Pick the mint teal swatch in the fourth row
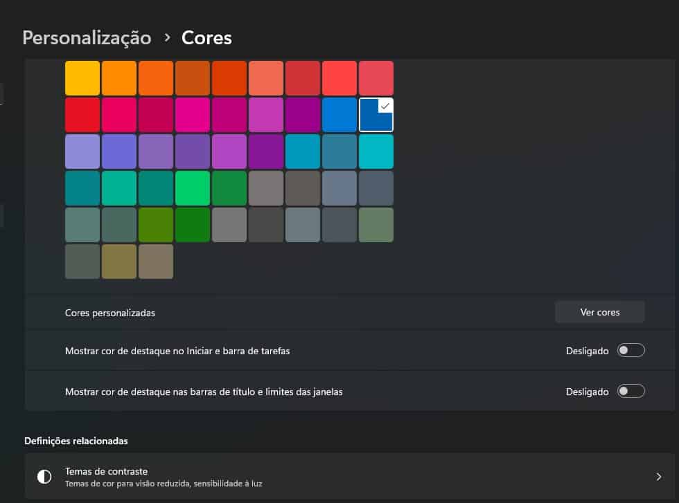Screen dimensions: 679x503 click(x=119, y=188)
